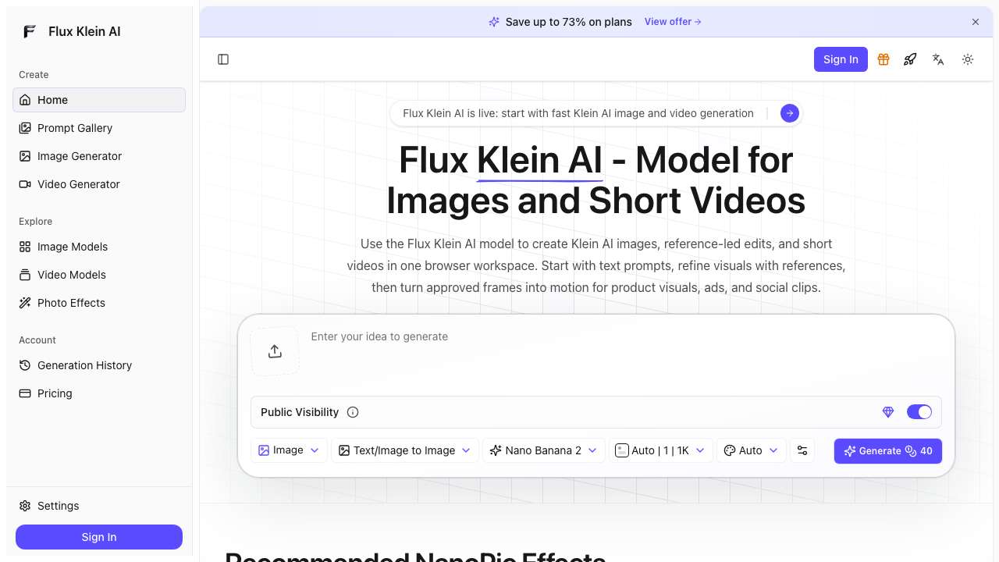
Task: Click the purple arrow in announcement pill
Action: 790,113
